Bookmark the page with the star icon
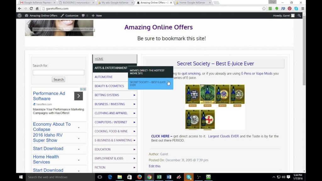This screenshot has width=322, height=181. point(264,8)
